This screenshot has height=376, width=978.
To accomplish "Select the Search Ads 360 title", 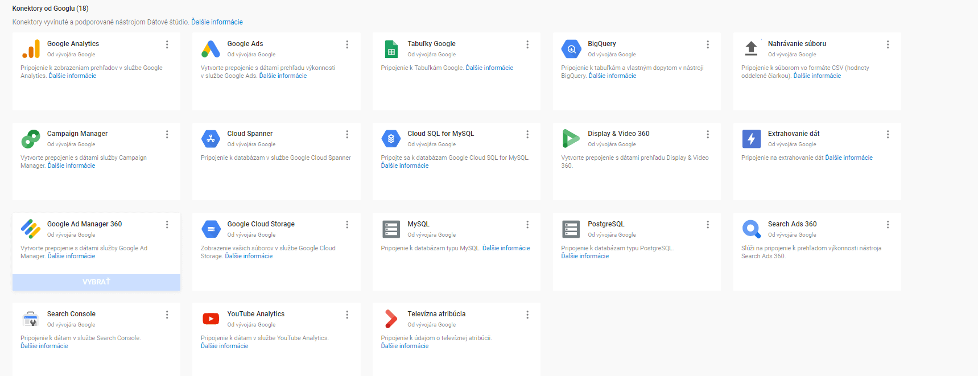I will [792, 224].
